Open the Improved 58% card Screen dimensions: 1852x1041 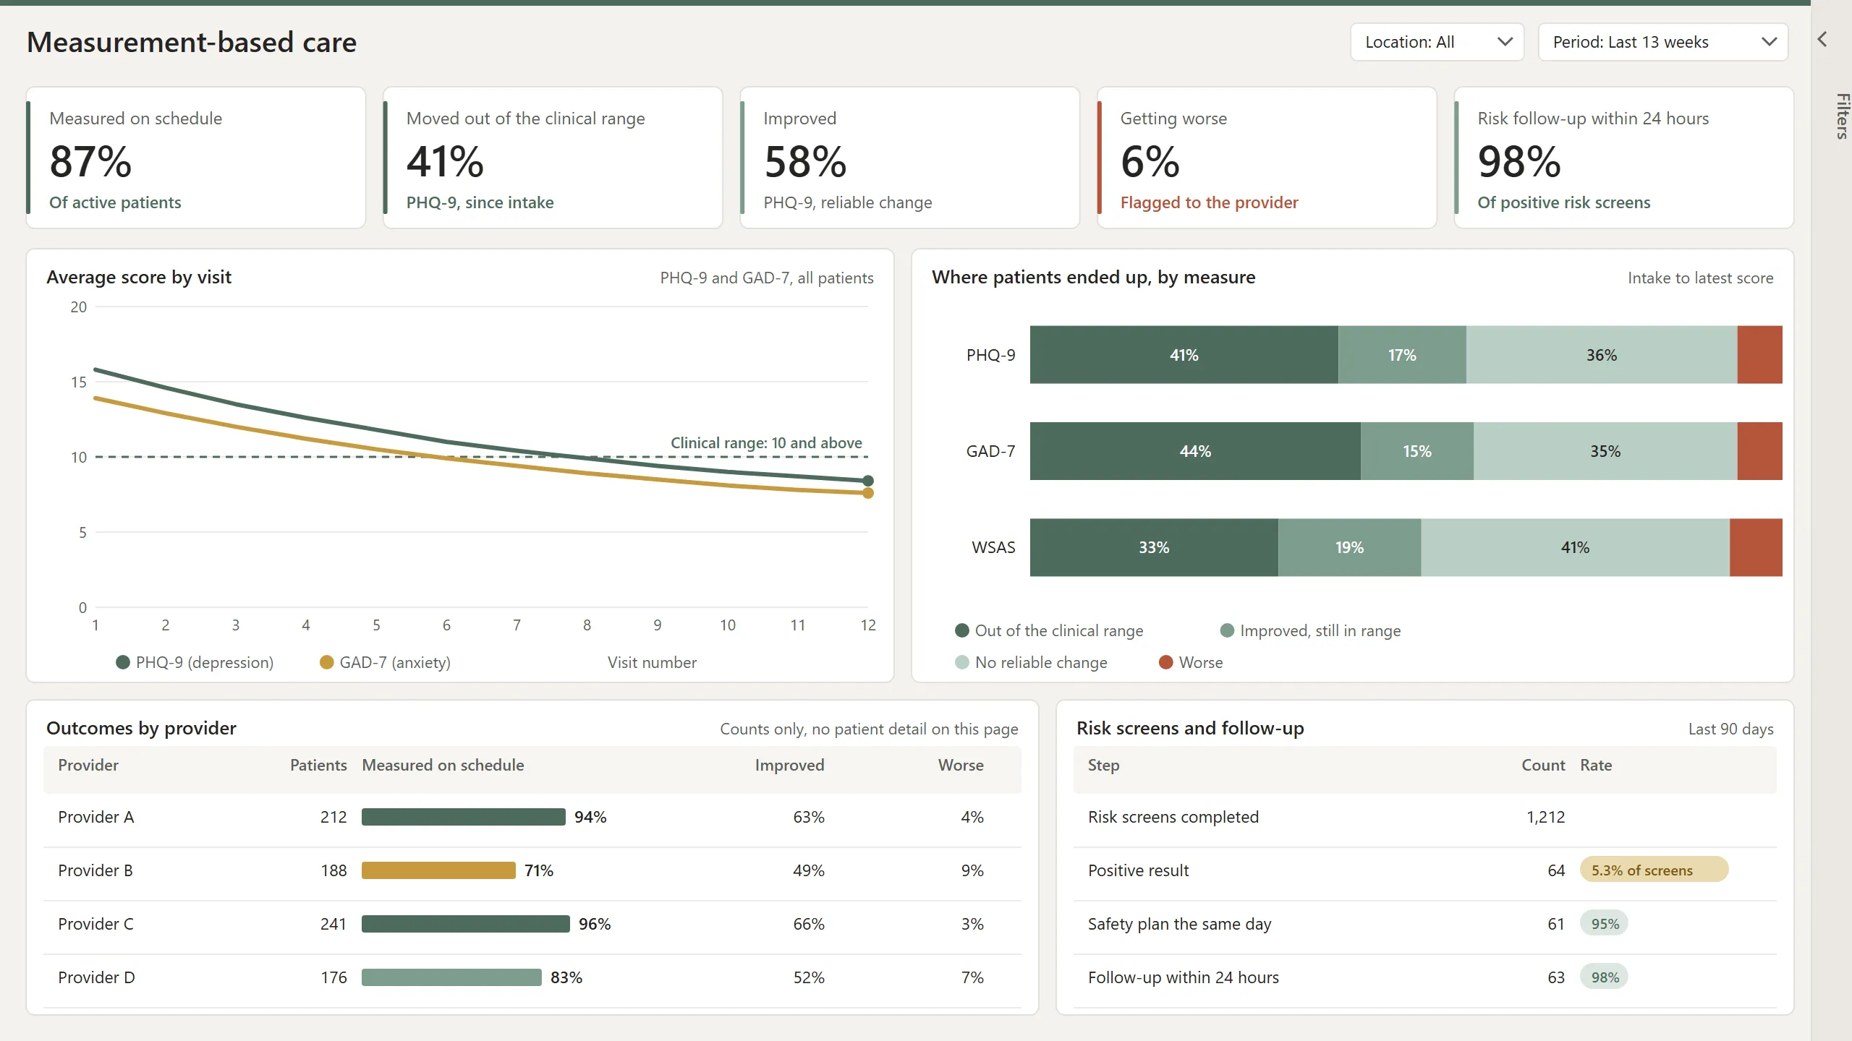click(x=909, y=158)
